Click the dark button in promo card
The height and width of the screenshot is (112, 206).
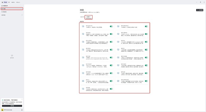[x=12, y=106]
